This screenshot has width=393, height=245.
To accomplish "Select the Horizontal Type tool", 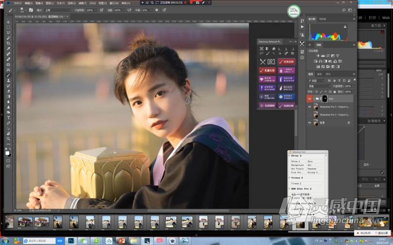I will [x=8, y=117].
